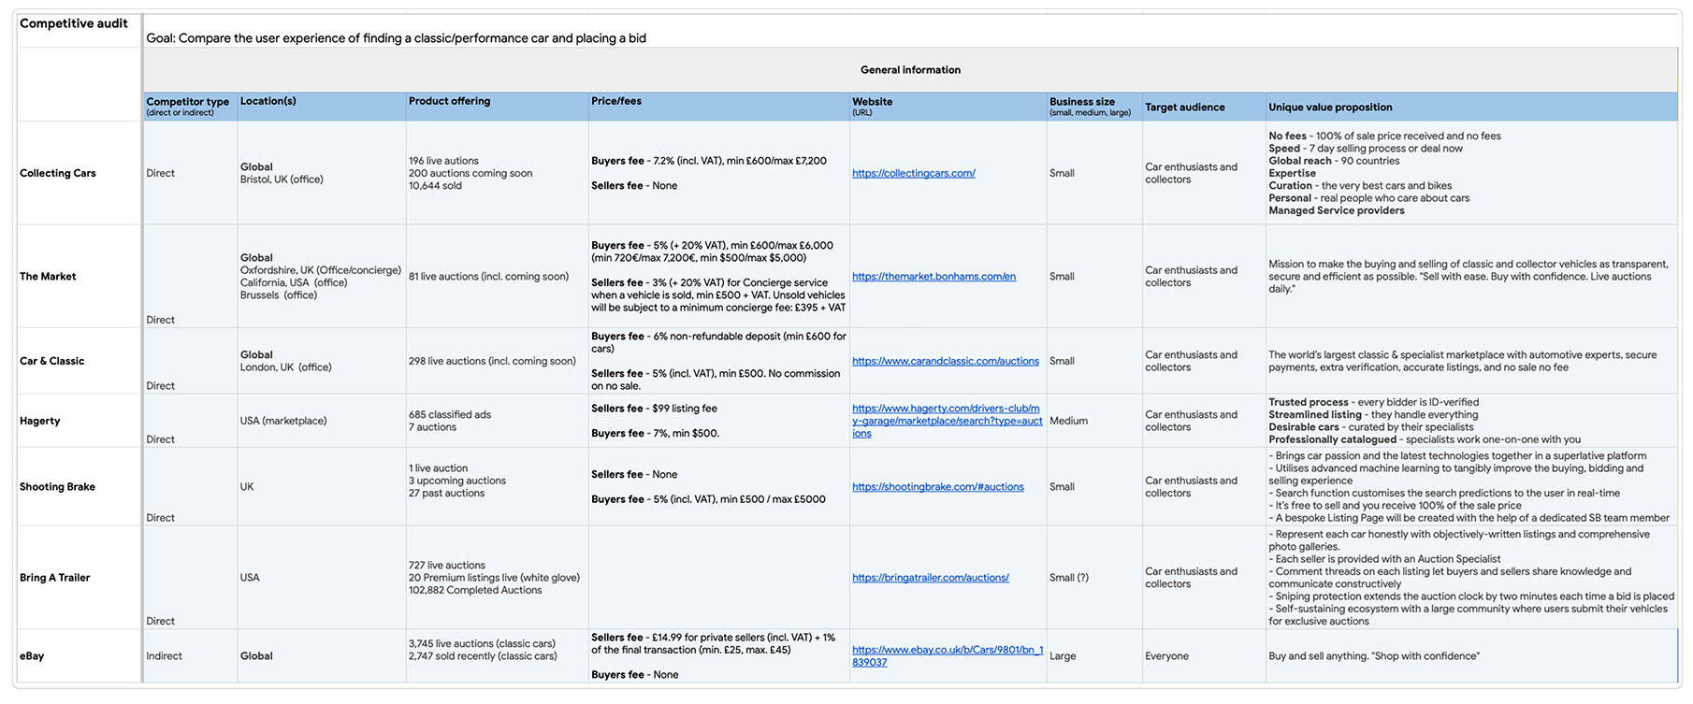Click the "Bring A Trailer" row label
This screenshot has height=704, width=1693.
point(55,578)
